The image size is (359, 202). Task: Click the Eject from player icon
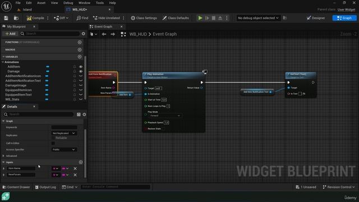tap(220, 18)
